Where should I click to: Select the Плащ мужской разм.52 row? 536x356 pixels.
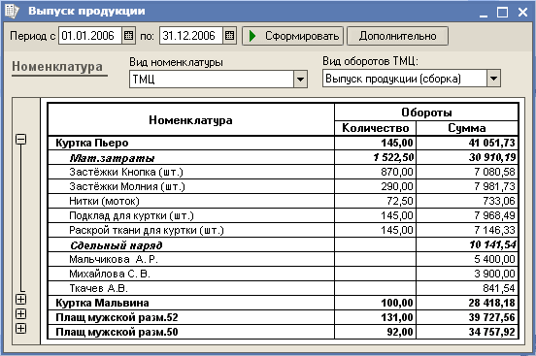click(283, 317)
